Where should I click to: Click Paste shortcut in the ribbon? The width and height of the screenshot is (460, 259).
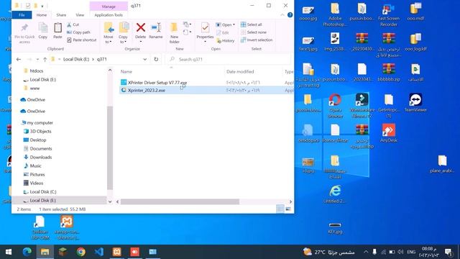point(81,40)
